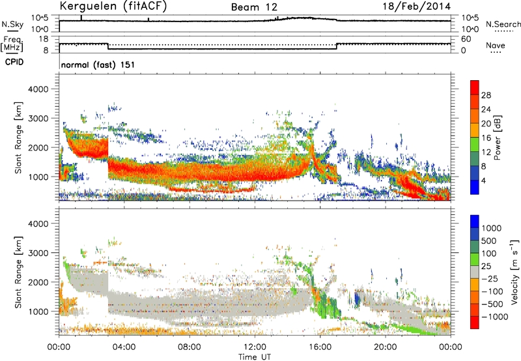The height and width of the screenshot is (361, 521).
Task: Click the '08:00' time tick label
Action: tap(190, 347)
